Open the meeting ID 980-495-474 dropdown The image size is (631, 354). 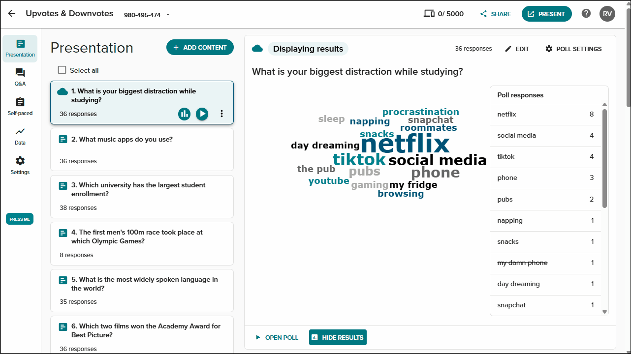coord(147,15)
